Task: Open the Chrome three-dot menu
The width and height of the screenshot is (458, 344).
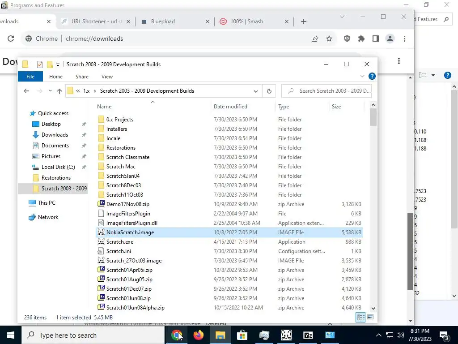Action: pyautogui.click(x=404, y=39)
